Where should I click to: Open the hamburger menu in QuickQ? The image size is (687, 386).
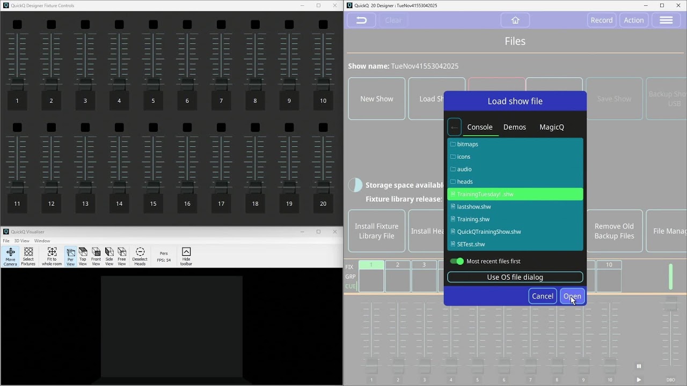(666, 20)
